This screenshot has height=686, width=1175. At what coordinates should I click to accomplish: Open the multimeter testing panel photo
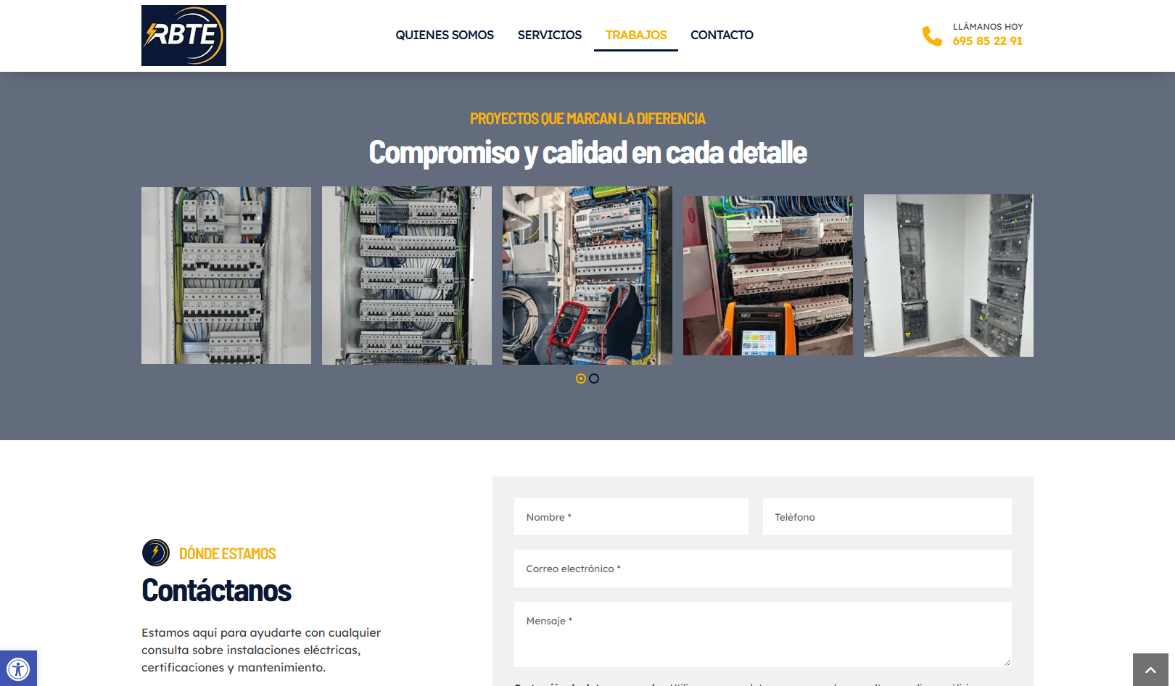tap(587, 276)
